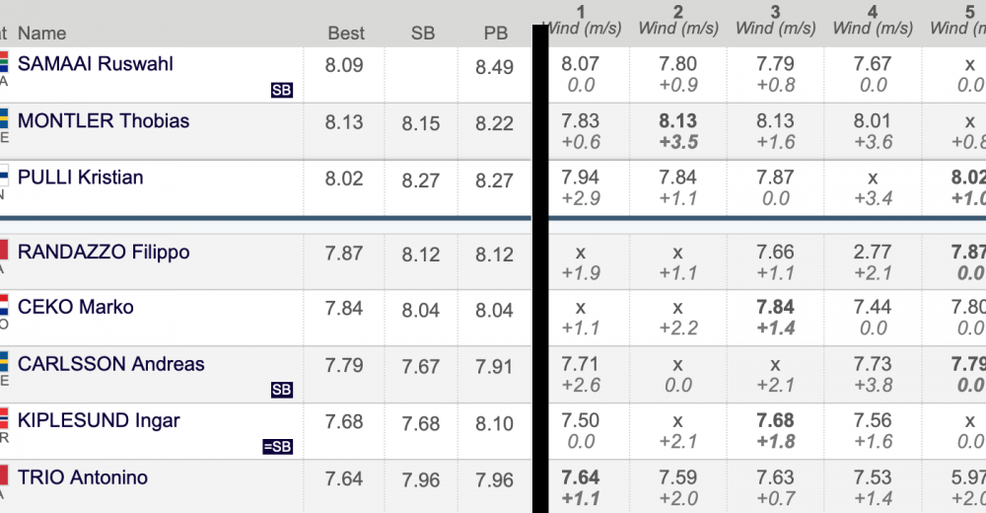Click the SB badge in CARLSSON Andreas row

point(282,390)
